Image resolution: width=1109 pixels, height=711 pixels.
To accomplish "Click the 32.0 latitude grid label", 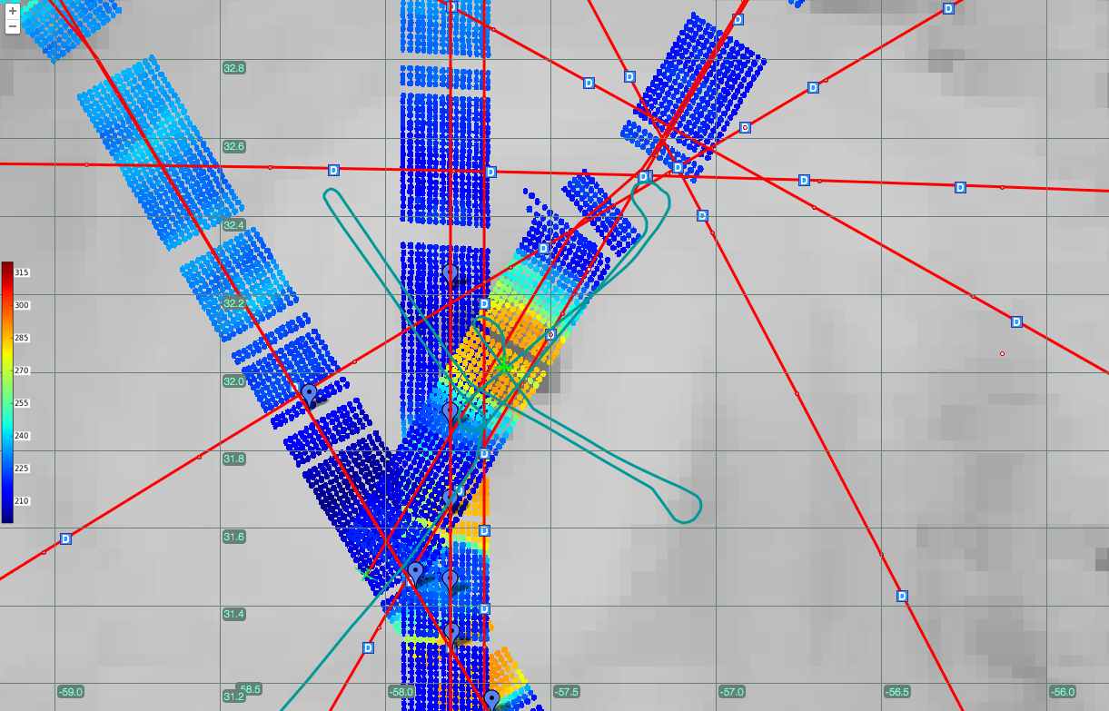I will tap(234, 381).
